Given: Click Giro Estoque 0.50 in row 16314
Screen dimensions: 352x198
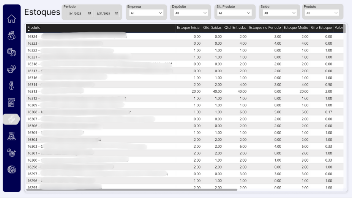Looking at the screenshot, I should (329, 84).
